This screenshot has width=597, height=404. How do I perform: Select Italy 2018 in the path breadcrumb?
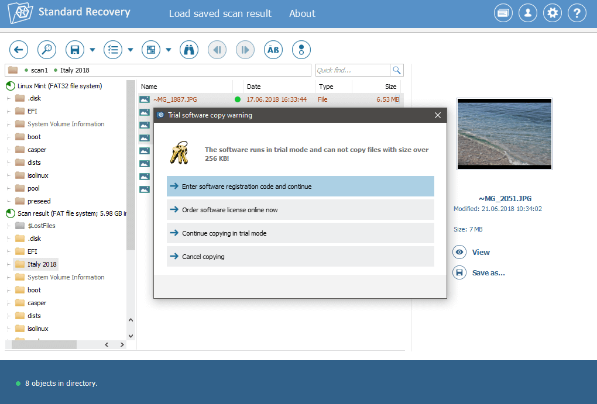[x=75, y=70]
